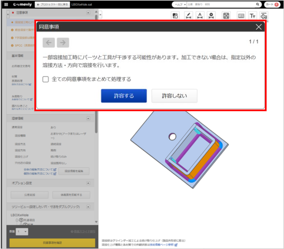This screenshot has width=284, height=249.
Task: Click the fit-to-view icon in toolbar
Action: coord(226,16)
